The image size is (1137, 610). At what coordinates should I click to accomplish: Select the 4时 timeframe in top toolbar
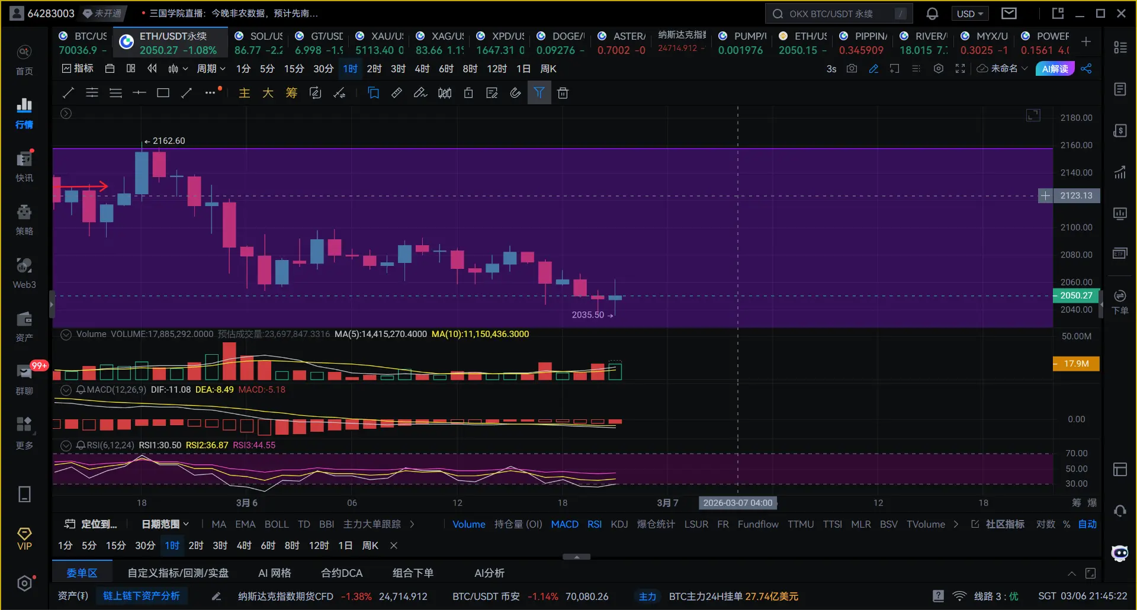tap(422, 69)
